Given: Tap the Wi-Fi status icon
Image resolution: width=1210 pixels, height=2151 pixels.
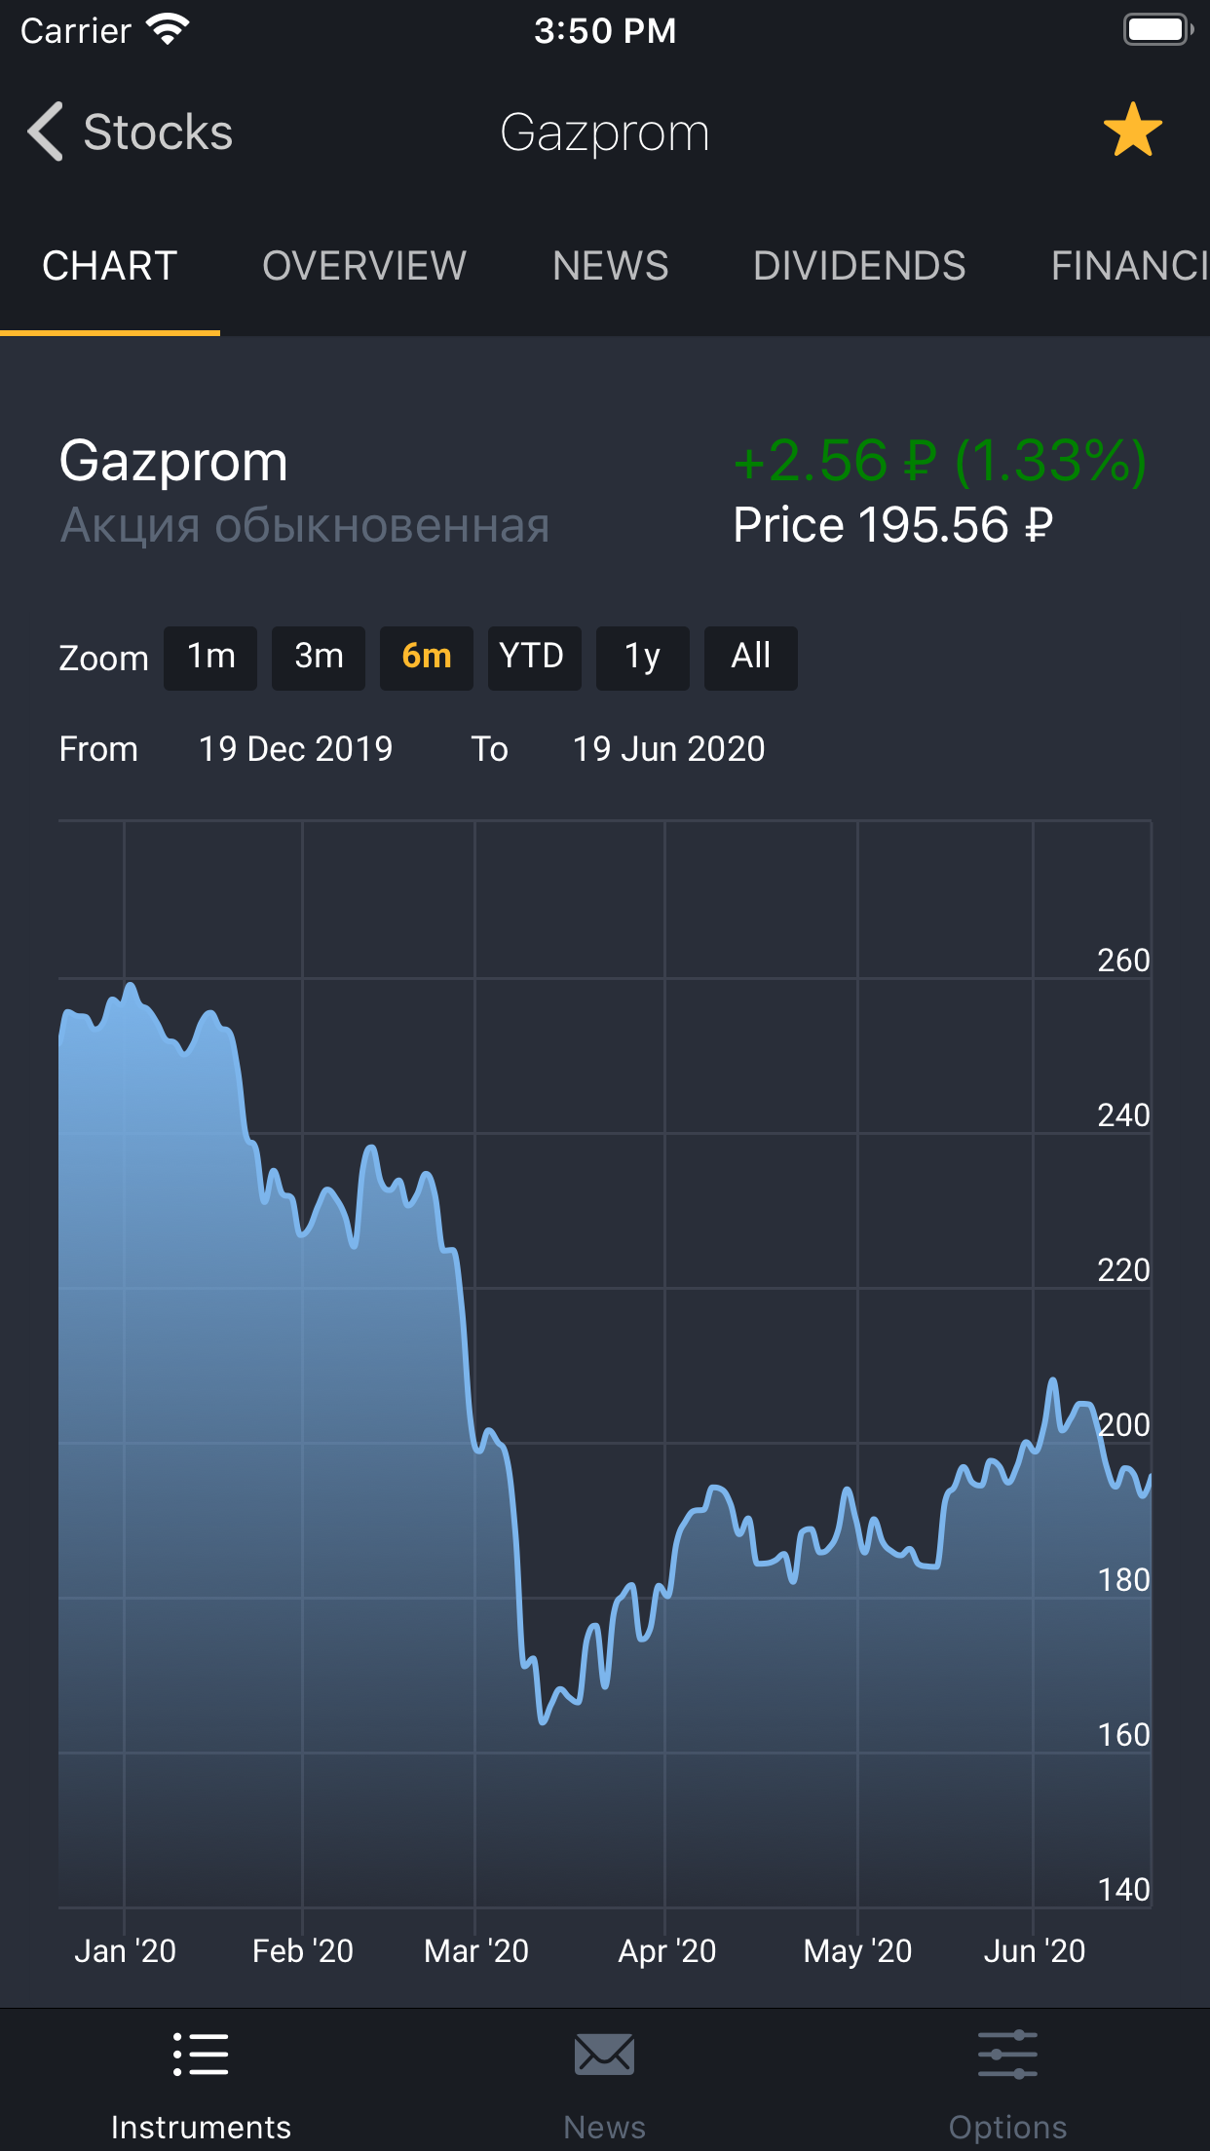Looking at the screenshot, I should pos(168,30).
